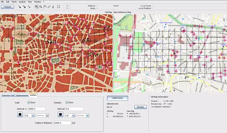Select the move point arrow tool

[24, 7]
